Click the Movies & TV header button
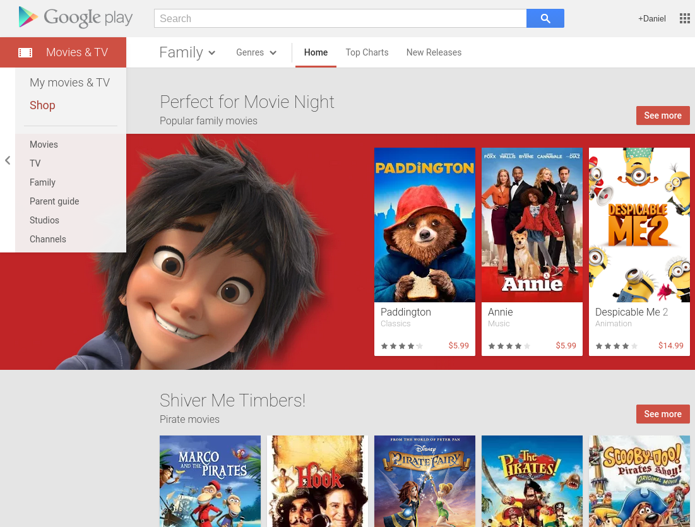The image size is (695, 527). [63, 52]
